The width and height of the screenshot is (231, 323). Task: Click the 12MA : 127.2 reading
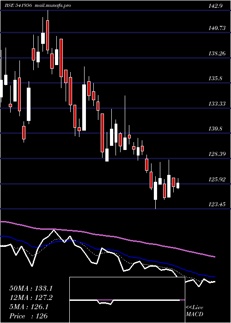(x=31, y=298)
